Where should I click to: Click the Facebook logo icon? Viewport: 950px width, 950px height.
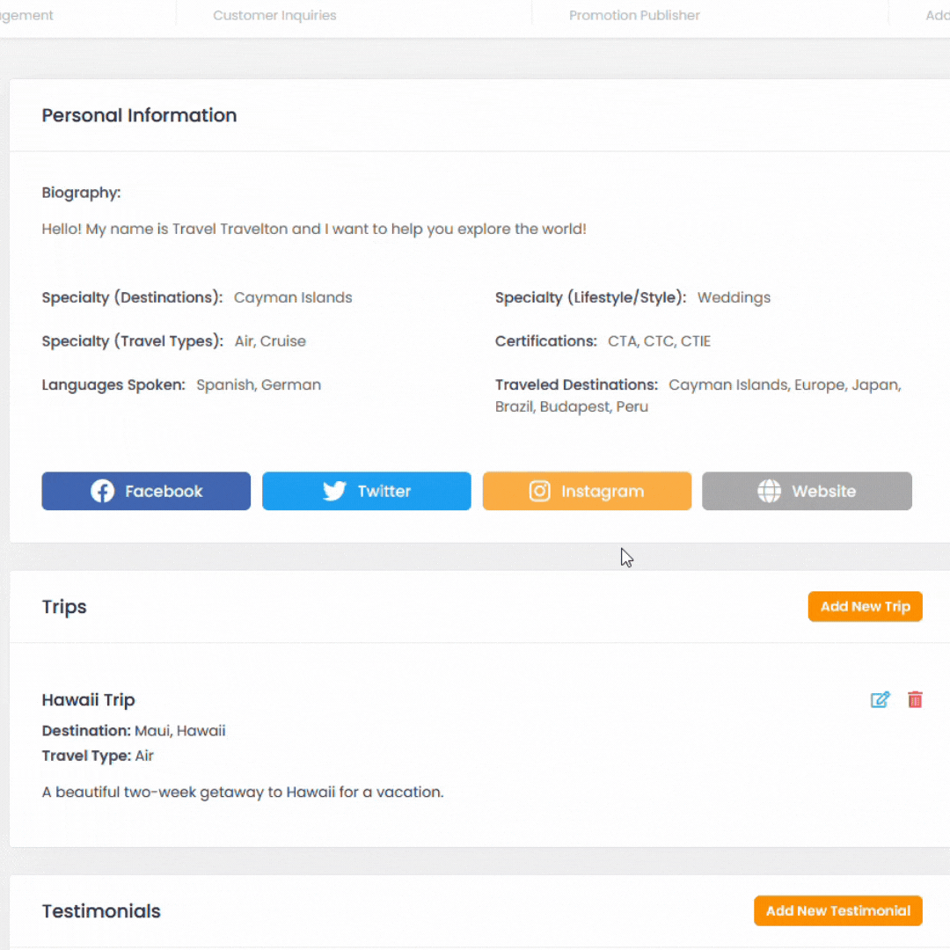[x=103, y=492]
